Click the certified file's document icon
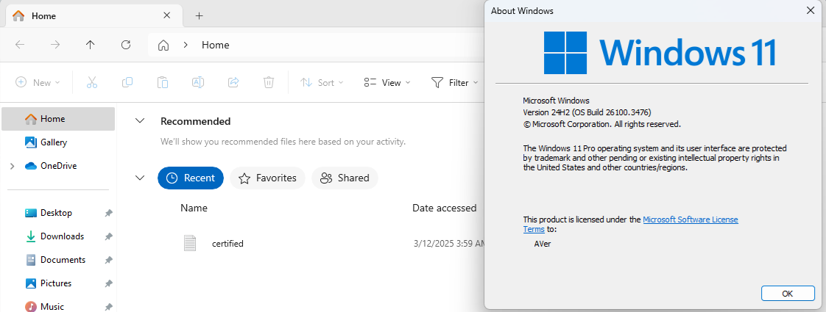Screen dimensions: 826x312 tap(190, 243)
